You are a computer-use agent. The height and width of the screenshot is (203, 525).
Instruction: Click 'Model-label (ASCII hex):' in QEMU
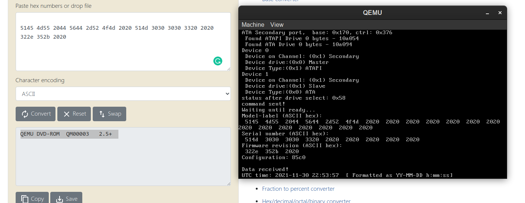click(282, 116)
